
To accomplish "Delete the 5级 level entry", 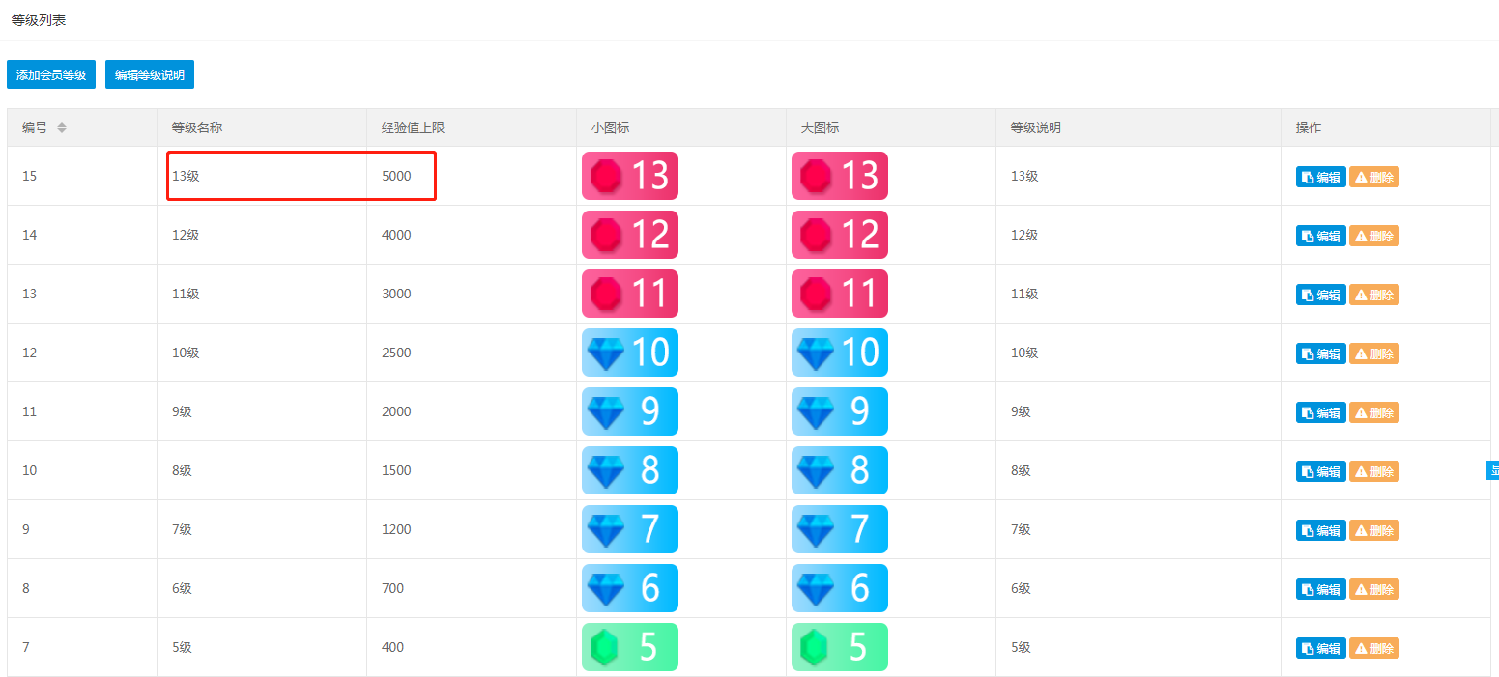I will 1373,648.
